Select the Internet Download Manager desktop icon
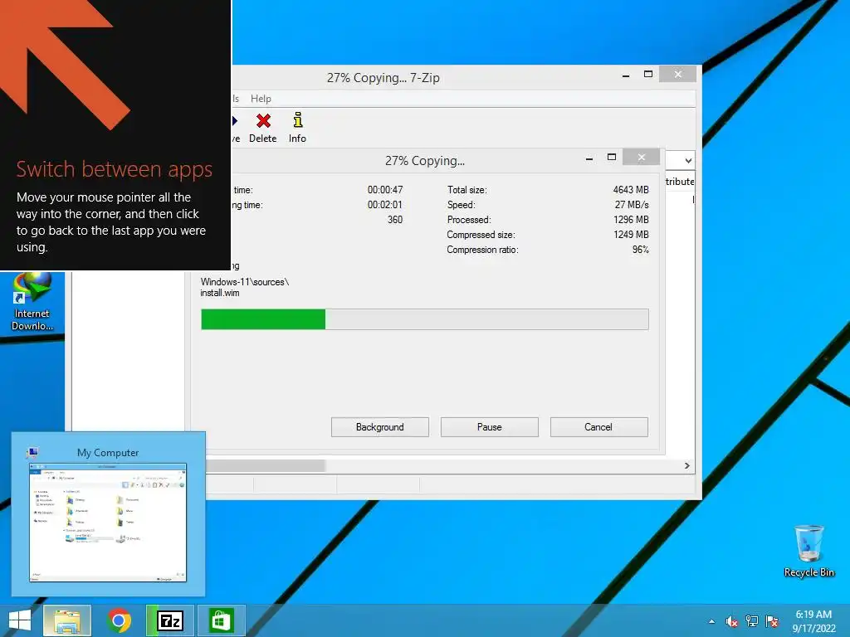The image size is (850, 637). (32, 302)
